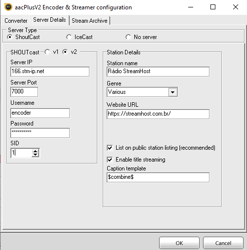Screen dimensions: 247x250
Task: Click the Server Port field
Action: (24, 92)
